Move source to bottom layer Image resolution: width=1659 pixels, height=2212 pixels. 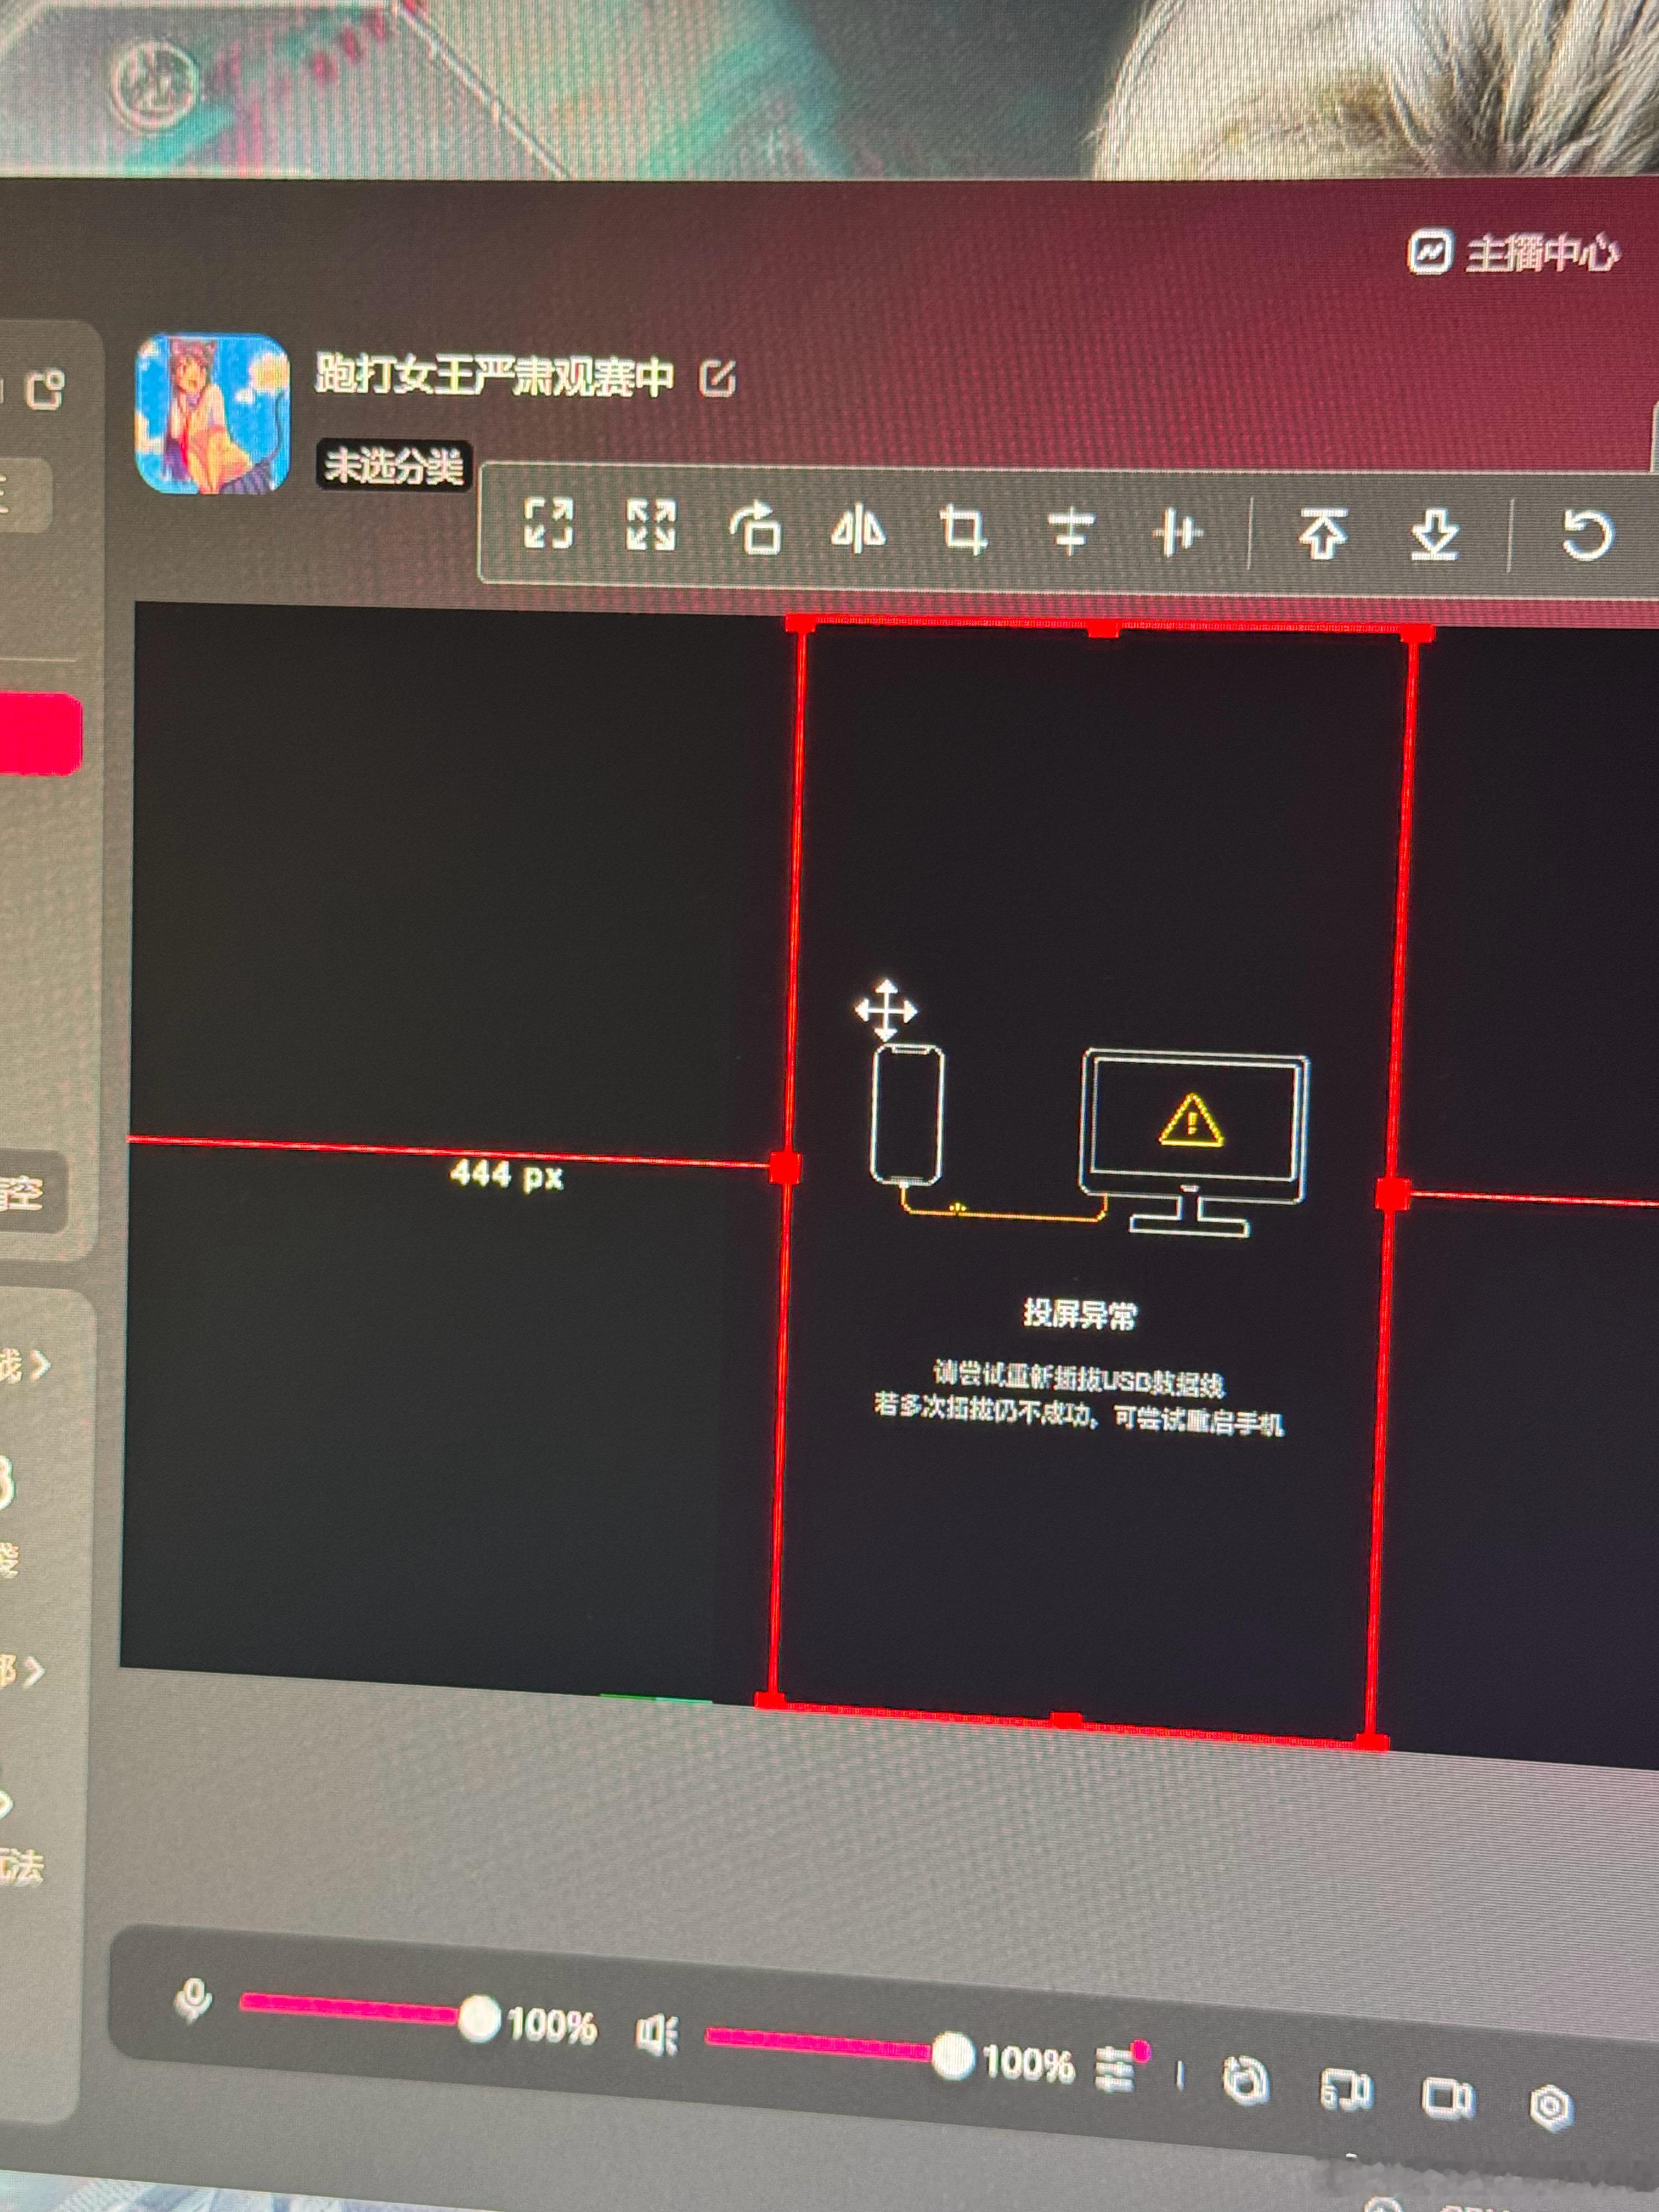pos(1434,535)
